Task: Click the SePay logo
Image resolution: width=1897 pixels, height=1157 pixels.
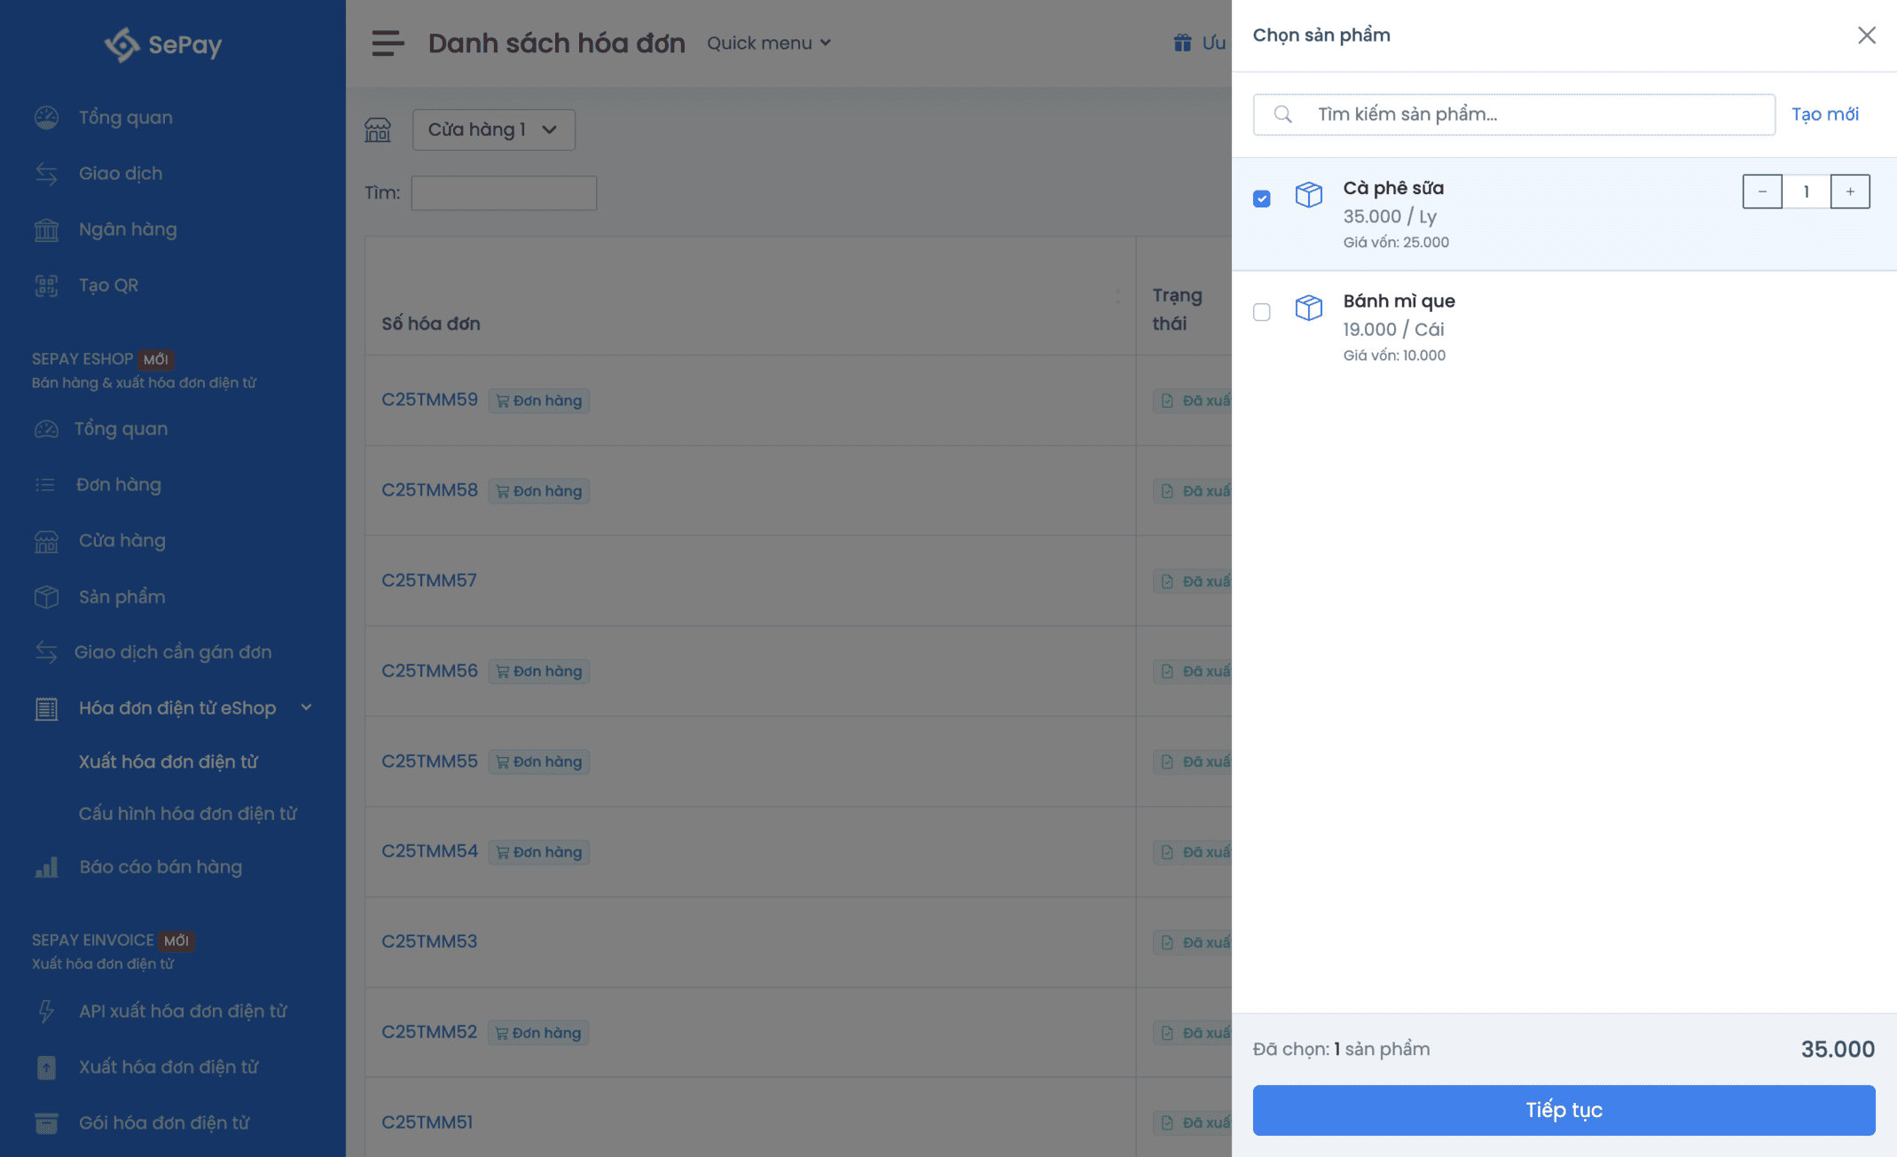Action: (x=163, y=44)
